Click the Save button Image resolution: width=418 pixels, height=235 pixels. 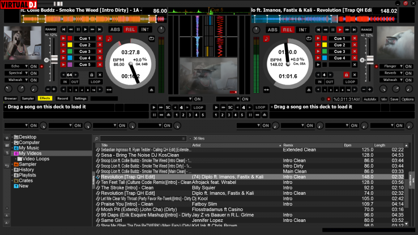tap(394, 99)
